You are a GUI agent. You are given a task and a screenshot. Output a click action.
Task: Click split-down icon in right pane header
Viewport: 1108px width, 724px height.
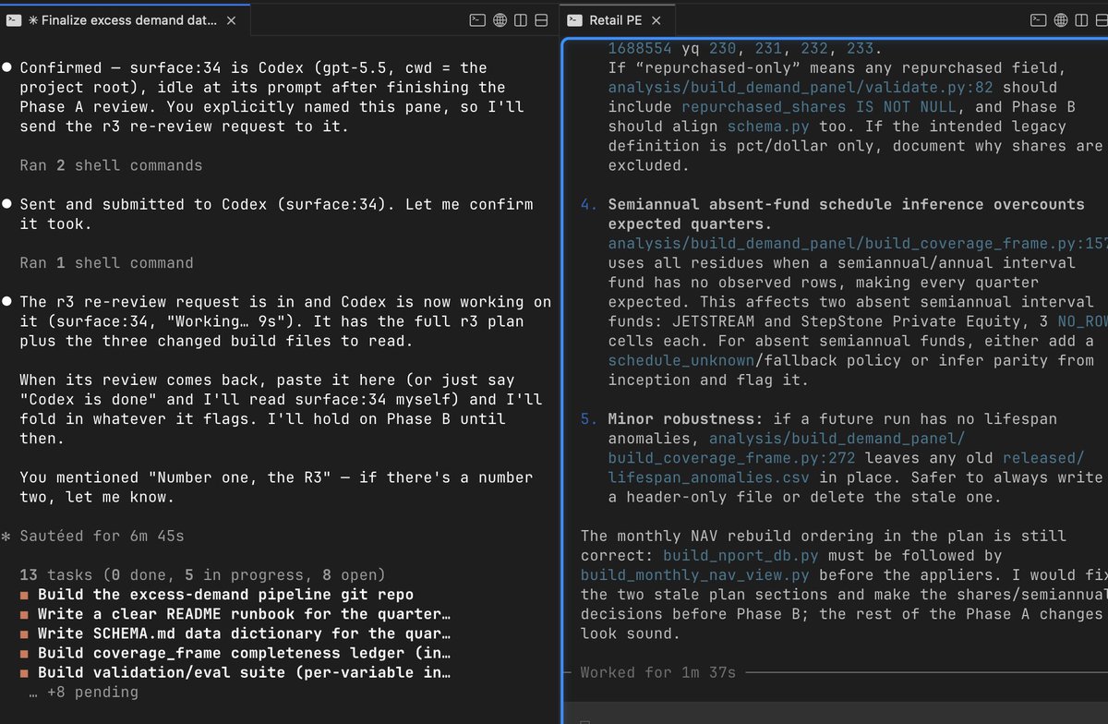1102,19
